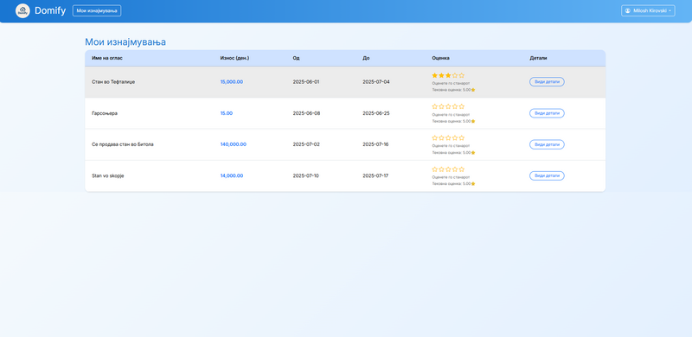Image resolution: width=692 pixels, height=337 pixels.
Task: Set fourth star for Стан во Тефталице
Action: [x=455, y=75]
